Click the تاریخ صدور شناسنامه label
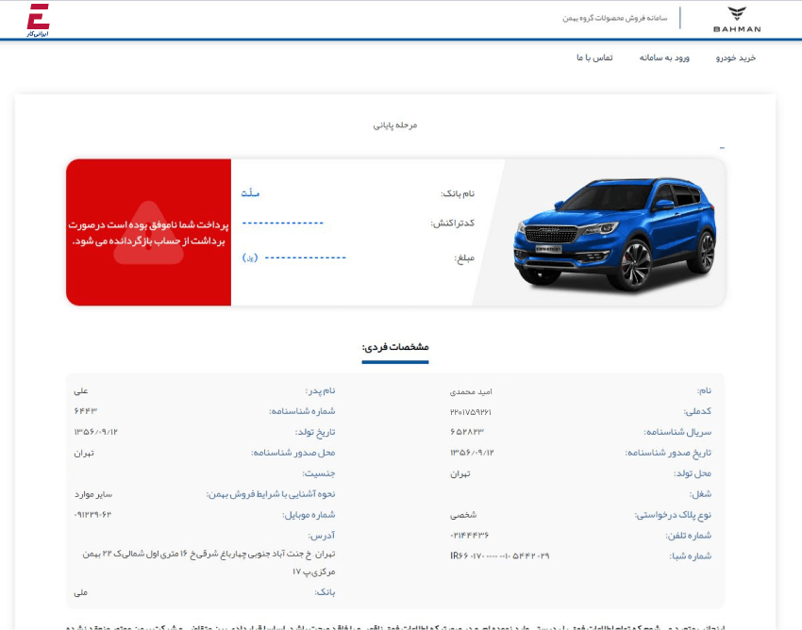The height and width of the screenshot is (630, 802). click(x=668, y=453)
